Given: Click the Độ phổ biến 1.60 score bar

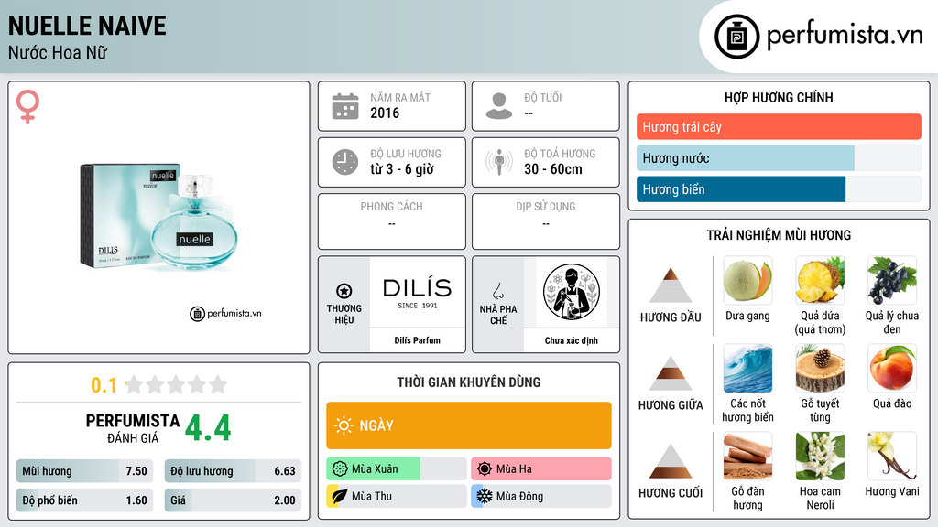Looking at the screenshot, I should (84, 500).
